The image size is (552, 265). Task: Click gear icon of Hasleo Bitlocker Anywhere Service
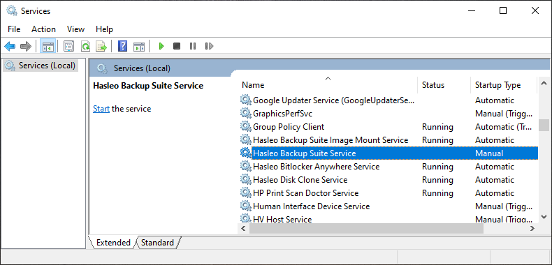coord(246,166)
